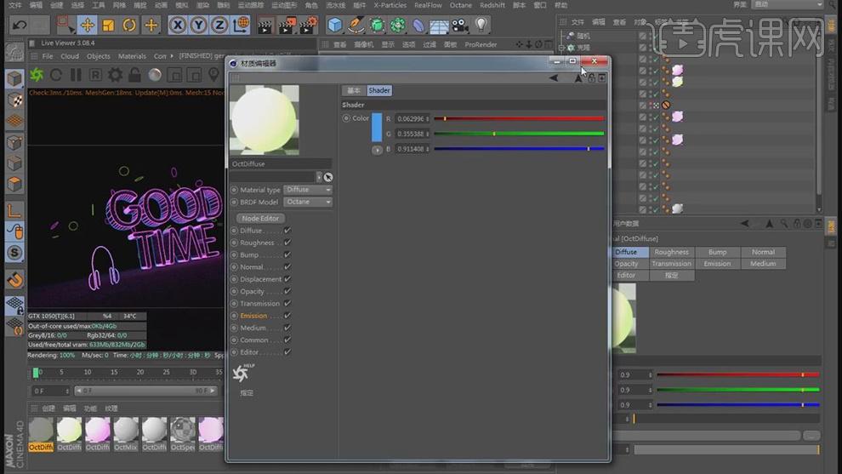
Task: Open the Octane menu in menu bar
Action: [461, 5]
